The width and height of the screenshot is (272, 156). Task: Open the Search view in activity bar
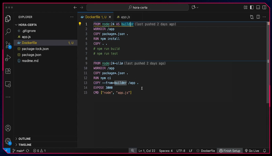(x=8, y=32)
